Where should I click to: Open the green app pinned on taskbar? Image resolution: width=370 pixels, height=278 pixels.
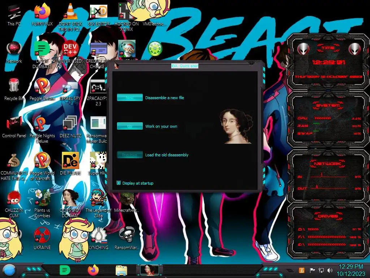click(65, 270)
